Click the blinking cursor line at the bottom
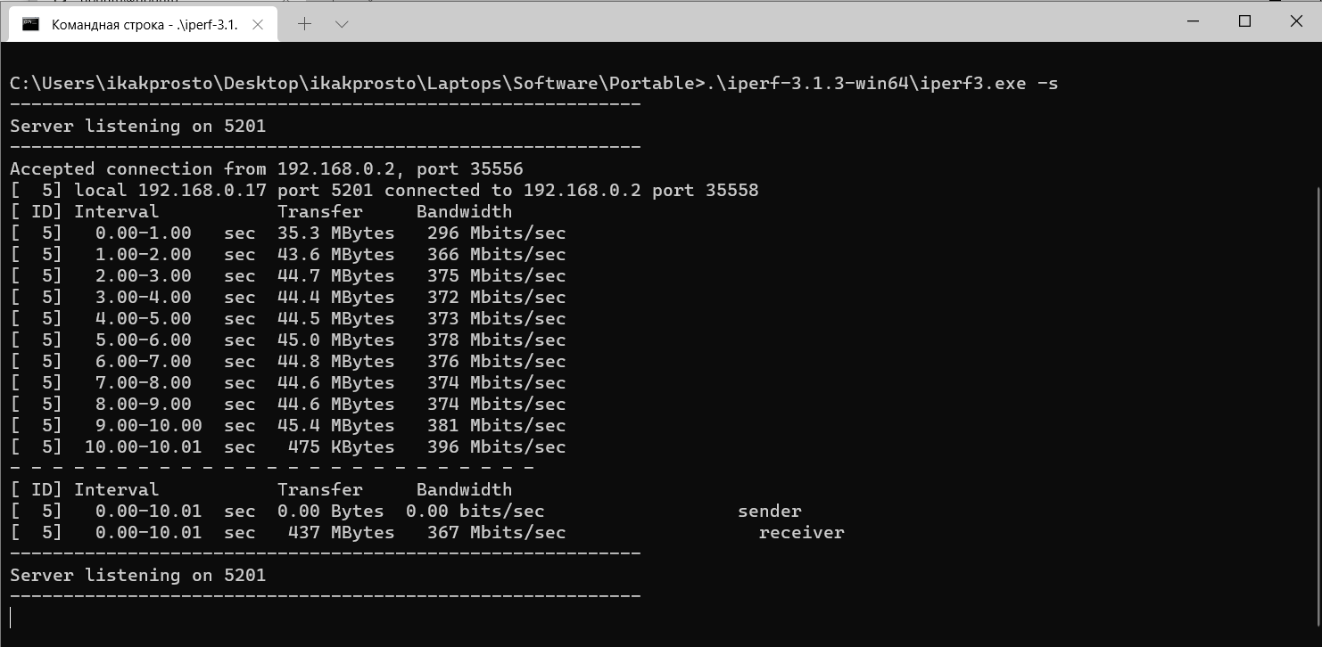This screenshot has height=647, width=1322. [x=11, y=617]
